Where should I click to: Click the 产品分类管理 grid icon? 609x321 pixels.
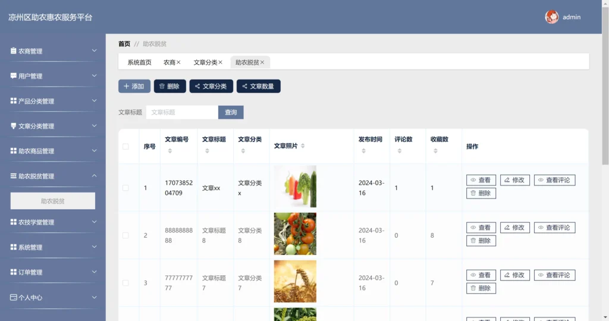(x=13, y=101)
